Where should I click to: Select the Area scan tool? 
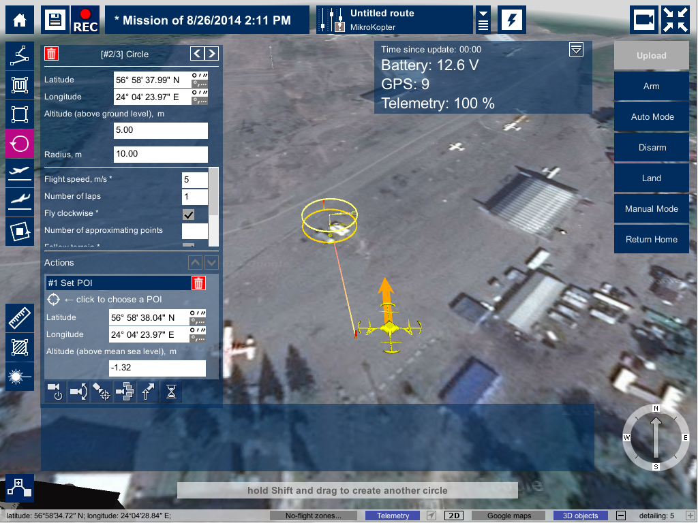point(20,85)
